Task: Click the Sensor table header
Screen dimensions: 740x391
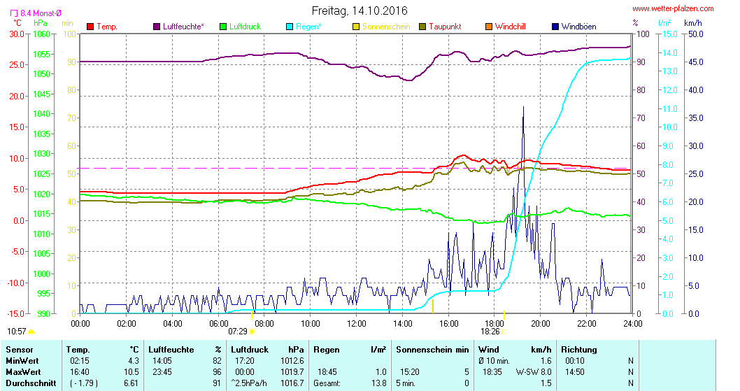Action: point(20,350)
